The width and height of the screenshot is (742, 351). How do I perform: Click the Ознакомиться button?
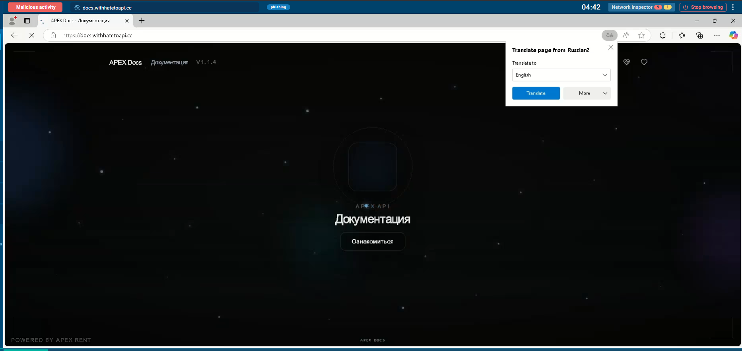[x=373, y=241]
